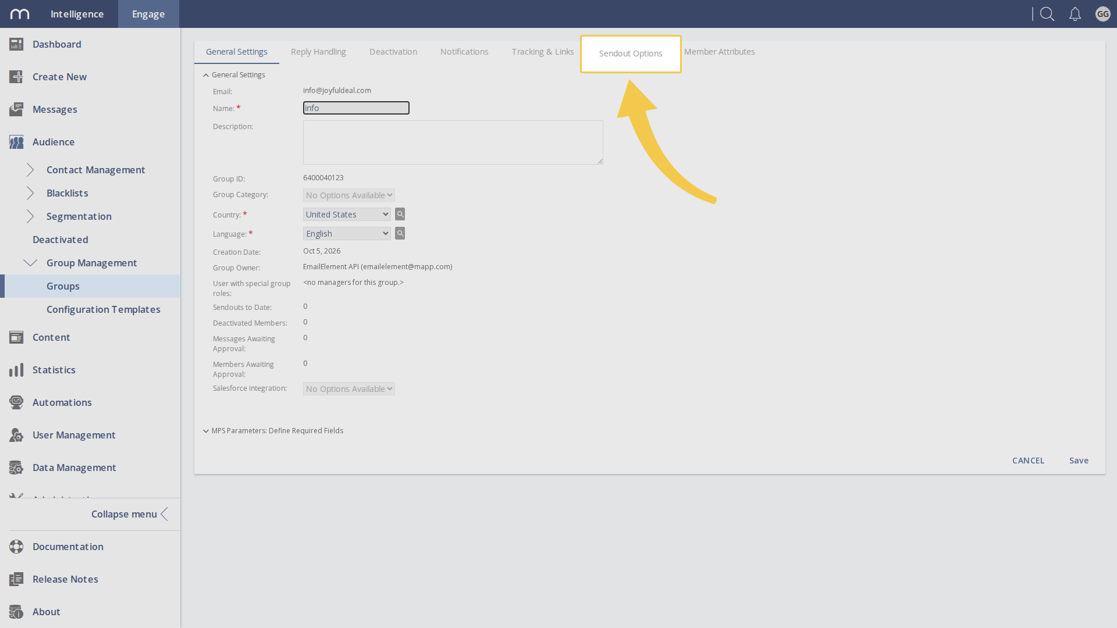Expand Contact Management chevron
This screenshot has width=1117, height=628.
(30, 170)
